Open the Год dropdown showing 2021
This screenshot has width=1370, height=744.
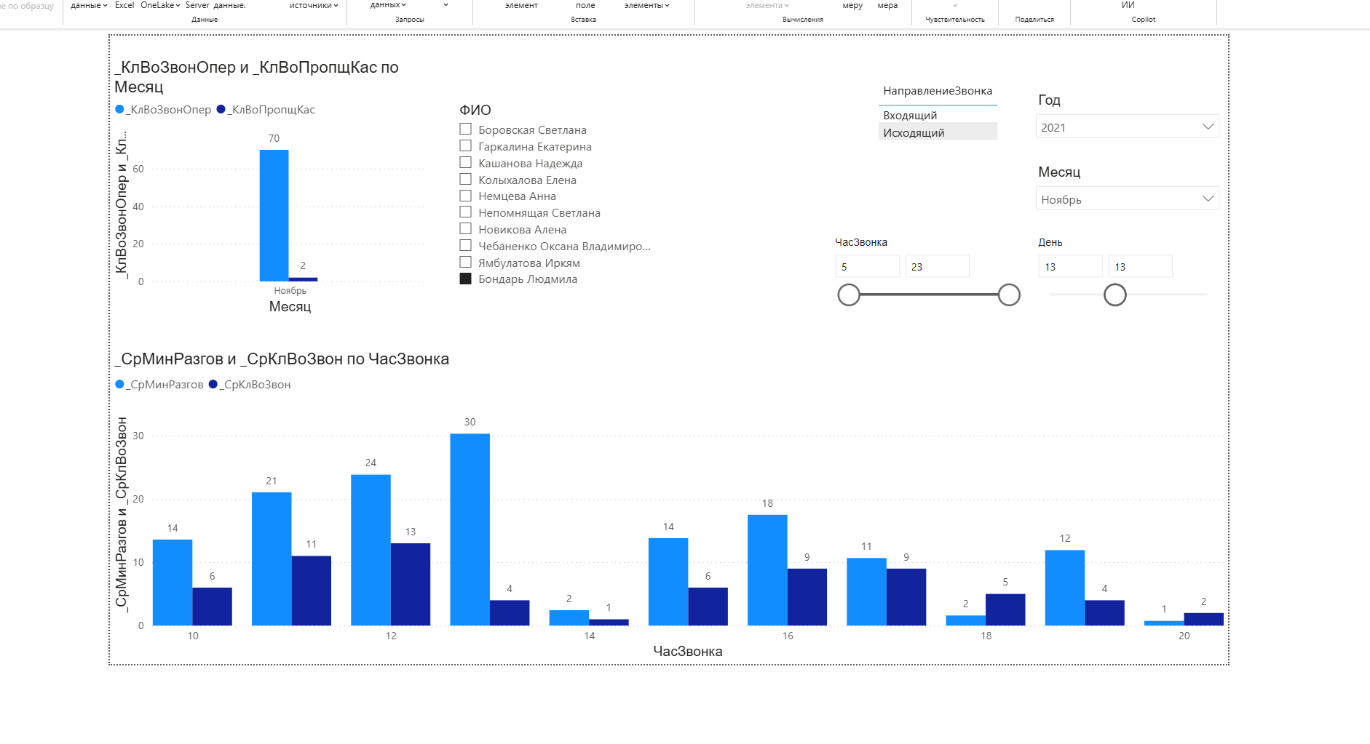click(x=1127, y=127)
